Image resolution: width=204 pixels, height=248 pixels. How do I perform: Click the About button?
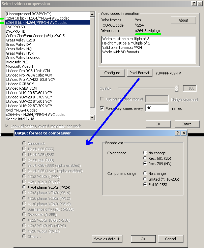[183, 20]
